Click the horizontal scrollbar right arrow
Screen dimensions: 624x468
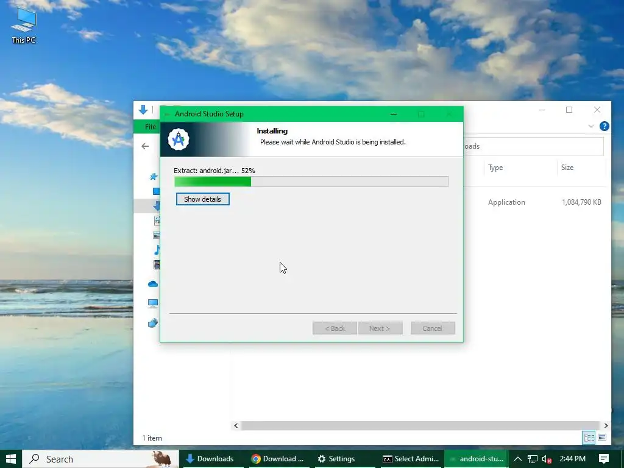tap(606, 425)
